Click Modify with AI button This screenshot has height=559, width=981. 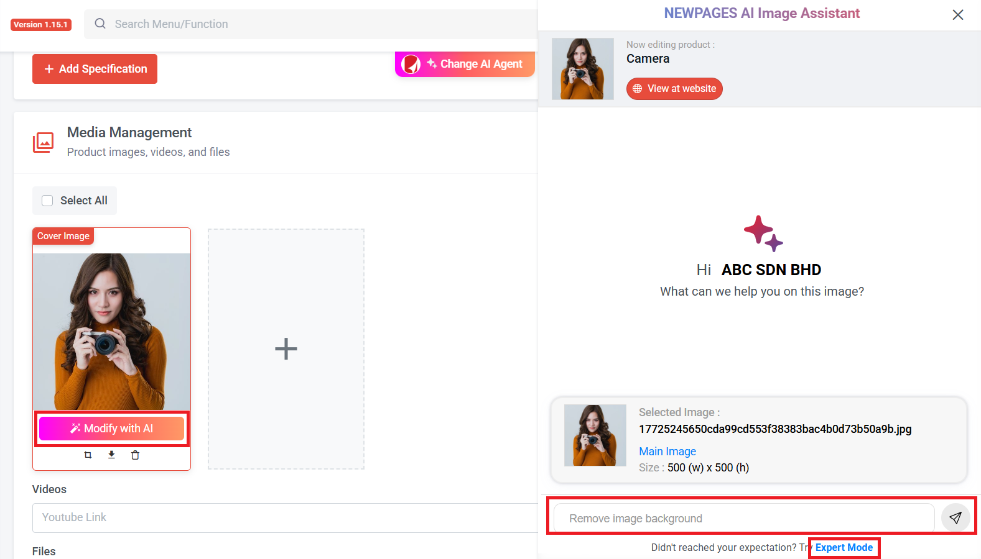(112, 429)
